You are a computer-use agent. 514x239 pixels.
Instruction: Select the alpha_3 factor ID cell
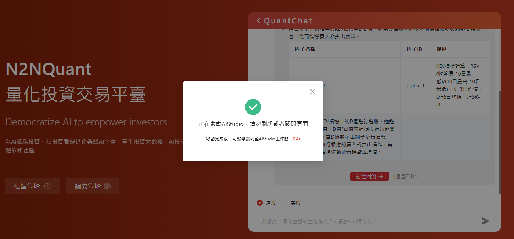pos(415,85)
